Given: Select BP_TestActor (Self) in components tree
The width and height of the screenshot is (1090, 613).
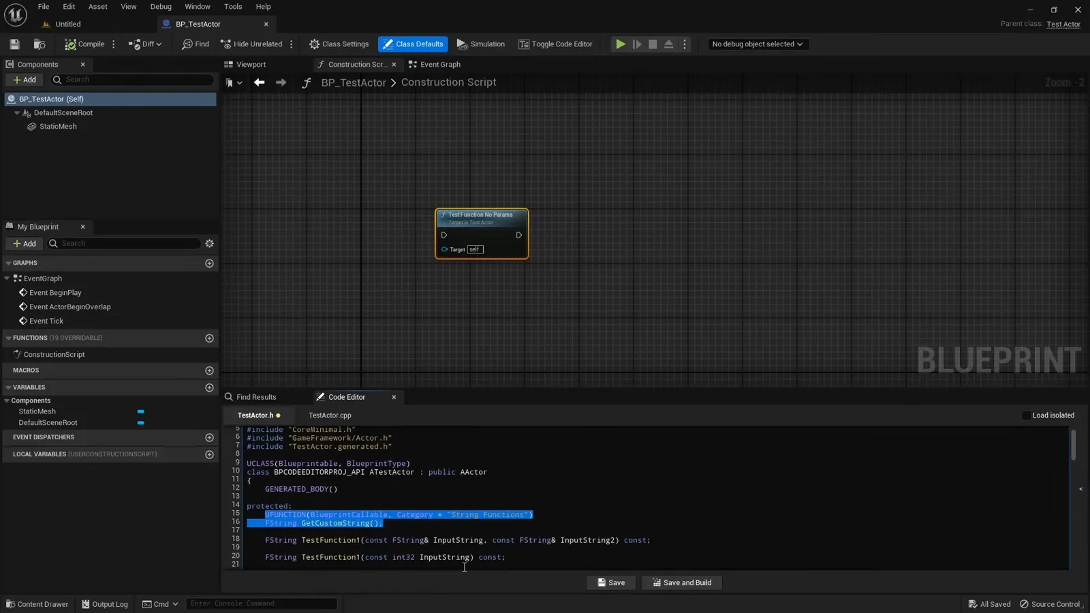Looking at the screenshot, I should pyautogui.click(x=110, y=99).
